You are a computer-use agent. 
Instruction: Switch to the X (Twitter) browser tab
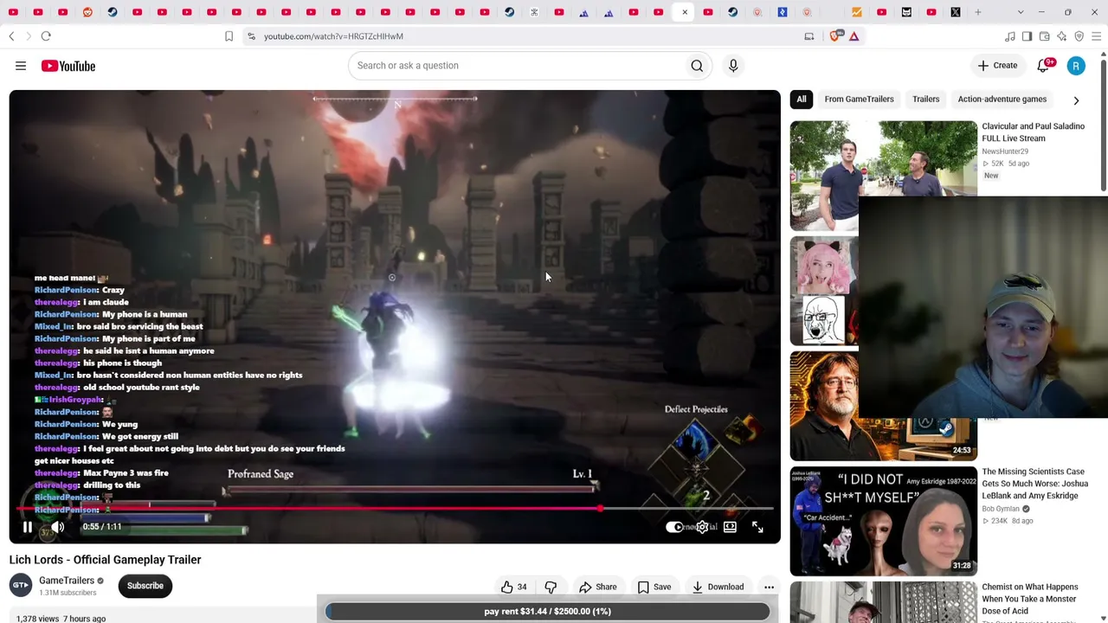956,12
